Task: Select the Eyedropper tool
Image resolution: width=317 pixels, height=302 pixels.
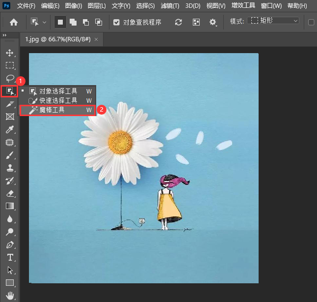Action: [x=9, y=130]
